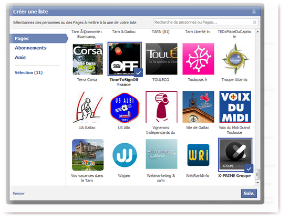
Task: Click the Tarn économie : Ecomcamp label
Action: click(x=87, y=34)
